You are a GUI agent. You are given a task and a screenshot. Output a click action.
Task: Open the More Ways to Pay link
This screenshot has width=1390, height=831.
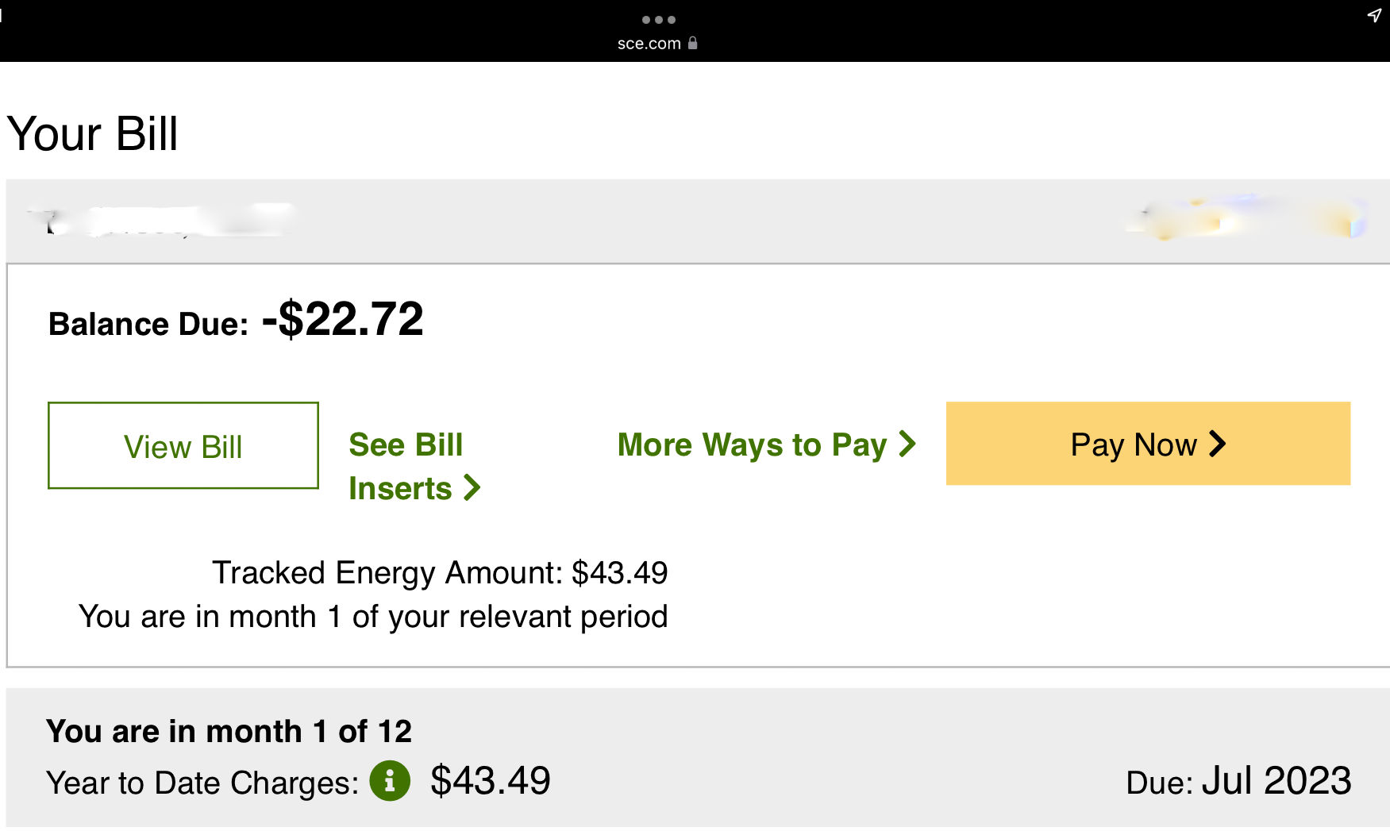point(752,444)
